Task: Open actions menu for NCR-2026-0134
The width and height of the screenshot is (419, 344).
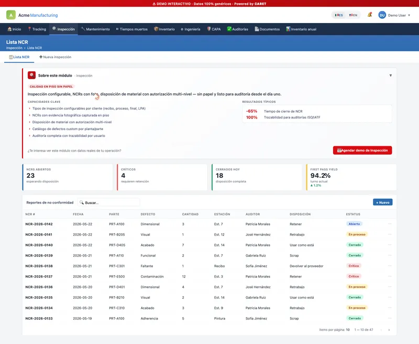Action: click(x=390, y=308)
